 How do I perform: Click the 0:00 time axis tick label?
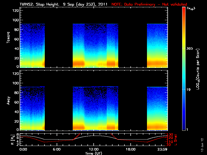(x=23, y=150)
